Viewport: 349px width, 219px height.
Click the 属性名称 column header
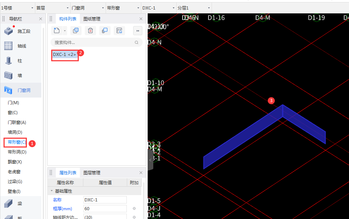pyautogui.click(x=65, y=182)
